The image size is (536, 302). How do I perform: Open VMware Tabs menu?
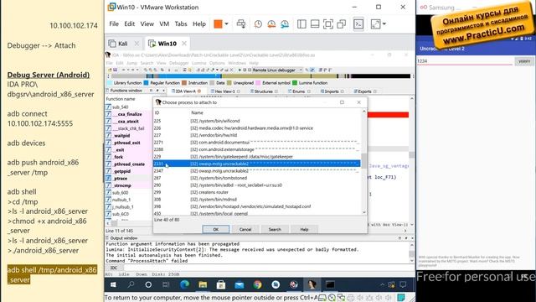[181, 24]
